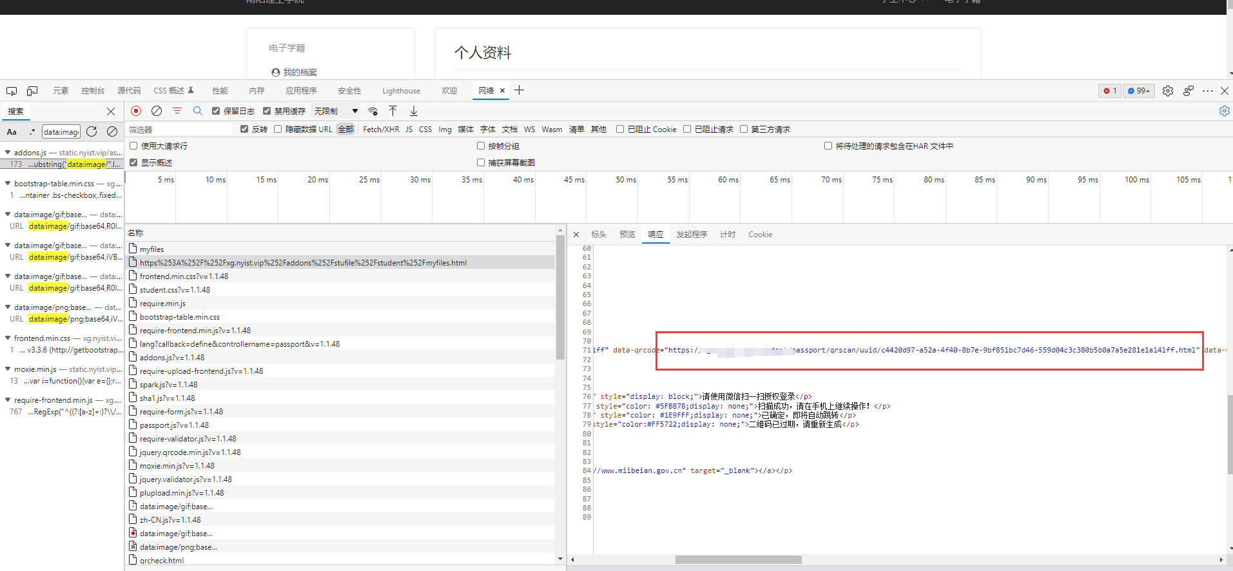Toggle the 反转 filter checkbox

(244, 129)
